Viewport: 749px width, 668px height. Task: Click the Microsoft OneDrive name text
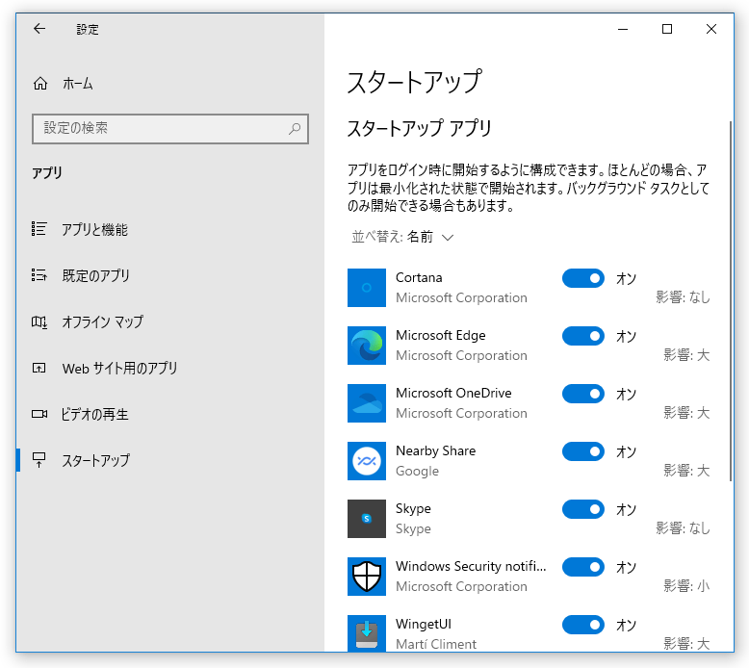coord(453,393)
